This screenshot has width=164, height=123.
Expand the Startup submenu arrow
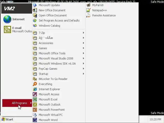83,74
